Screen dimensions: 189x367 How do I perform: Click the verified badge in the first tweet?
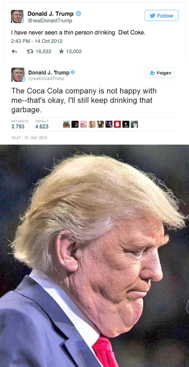[x=79, y=14]
